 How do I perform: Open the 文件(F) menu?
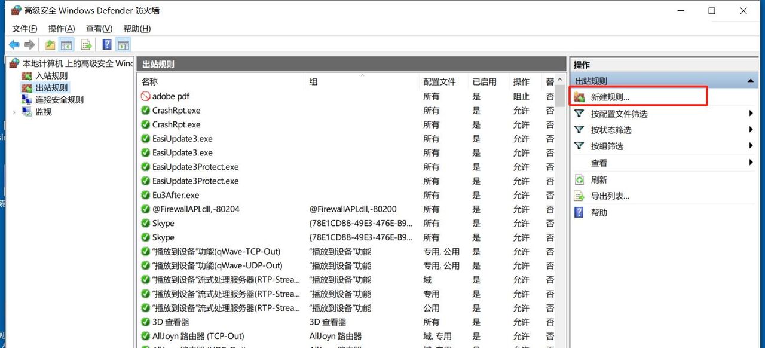pos(25,29)
